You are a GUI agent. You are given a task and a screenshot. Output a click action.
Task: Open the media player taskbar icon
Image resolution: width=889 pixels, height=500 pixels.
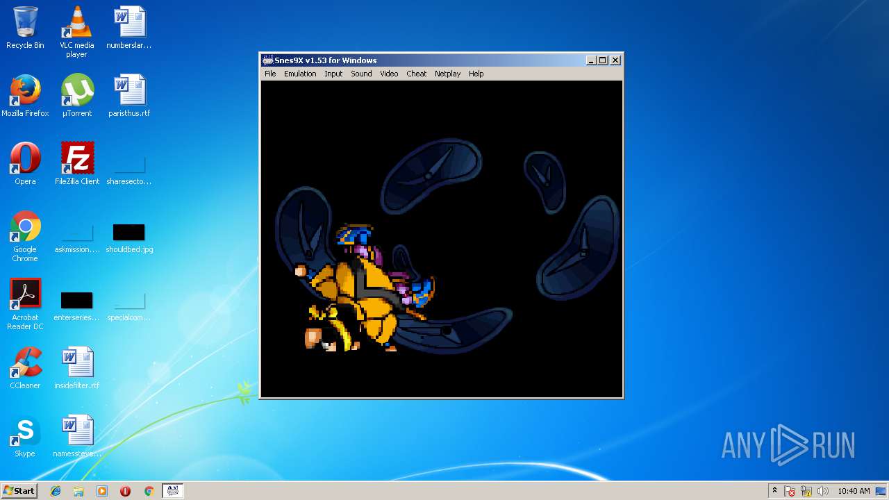[x=102, y=491]
